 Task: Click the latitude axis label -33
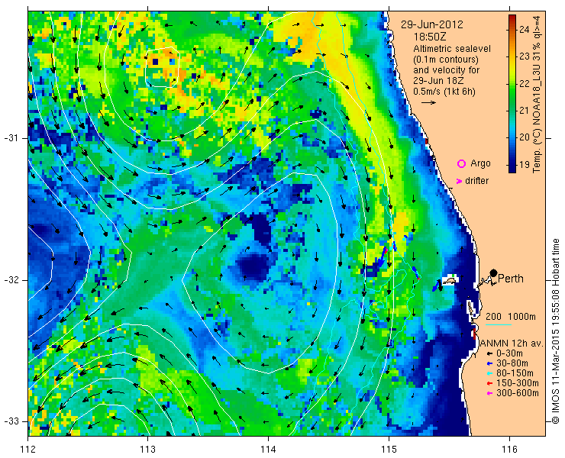pos(11,421)
